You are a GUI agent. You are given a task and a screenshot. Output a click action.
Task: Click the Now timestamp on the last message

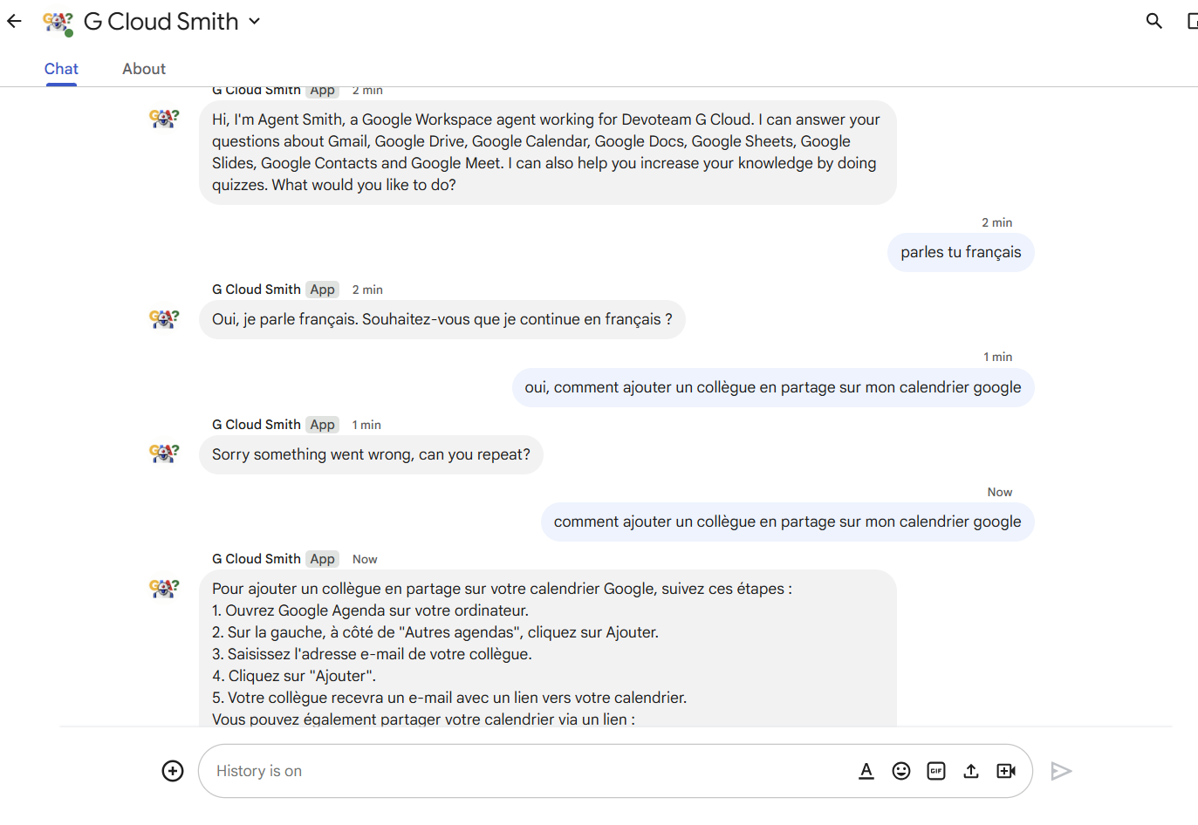coord(365,559)
